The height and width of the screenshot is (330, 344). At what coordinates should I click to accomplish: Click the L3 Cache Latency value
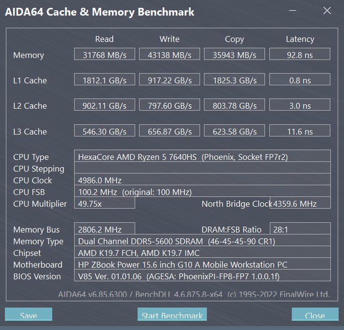(300, 132)
